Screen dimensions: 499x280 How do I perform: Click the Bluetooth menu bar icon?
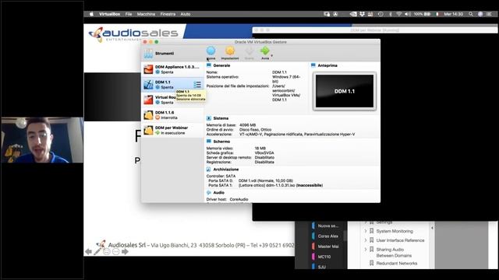click(391, 14)
